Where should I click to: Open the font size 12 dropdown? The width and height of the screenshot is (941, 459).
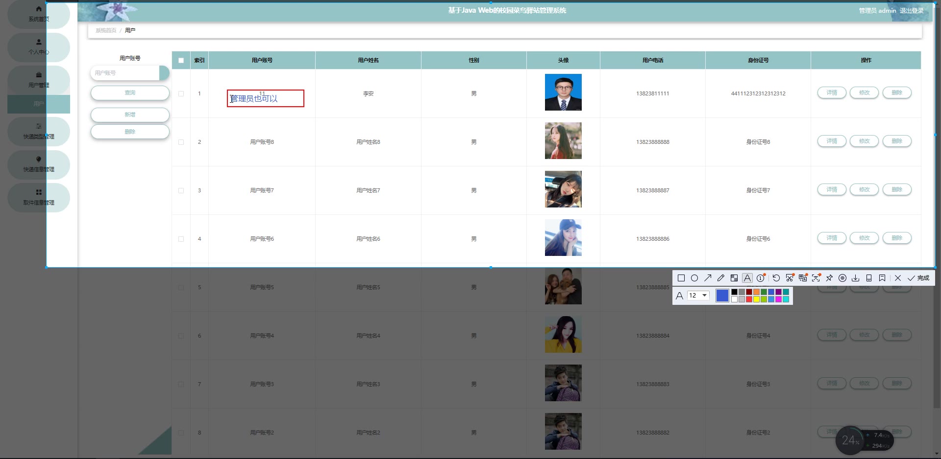point(698,296)
